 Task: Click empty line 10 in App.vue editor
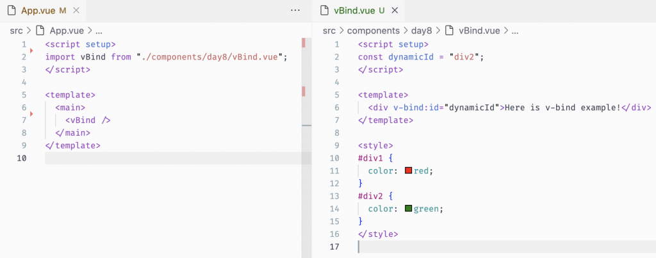click(x=178, y=158)
